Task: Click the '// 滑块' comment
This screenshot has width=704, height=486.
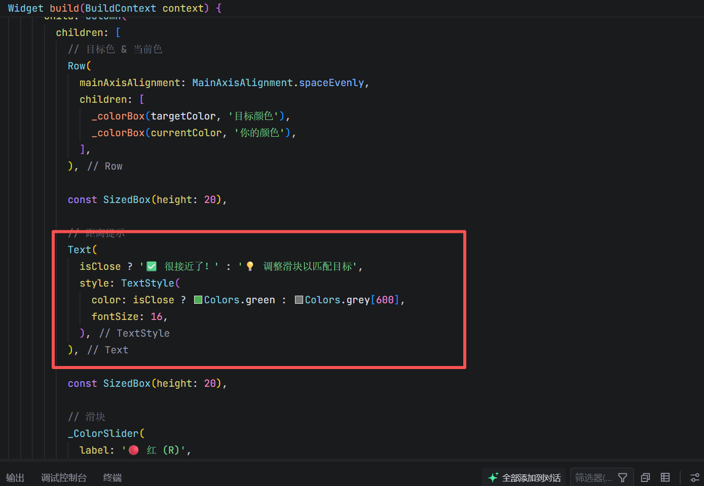Action: coord(87,417)
